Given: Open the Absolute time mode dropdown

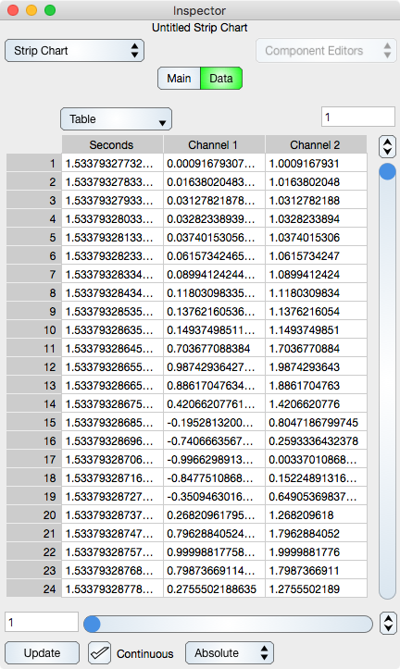Looking at the screenshot, I should 230,652.
